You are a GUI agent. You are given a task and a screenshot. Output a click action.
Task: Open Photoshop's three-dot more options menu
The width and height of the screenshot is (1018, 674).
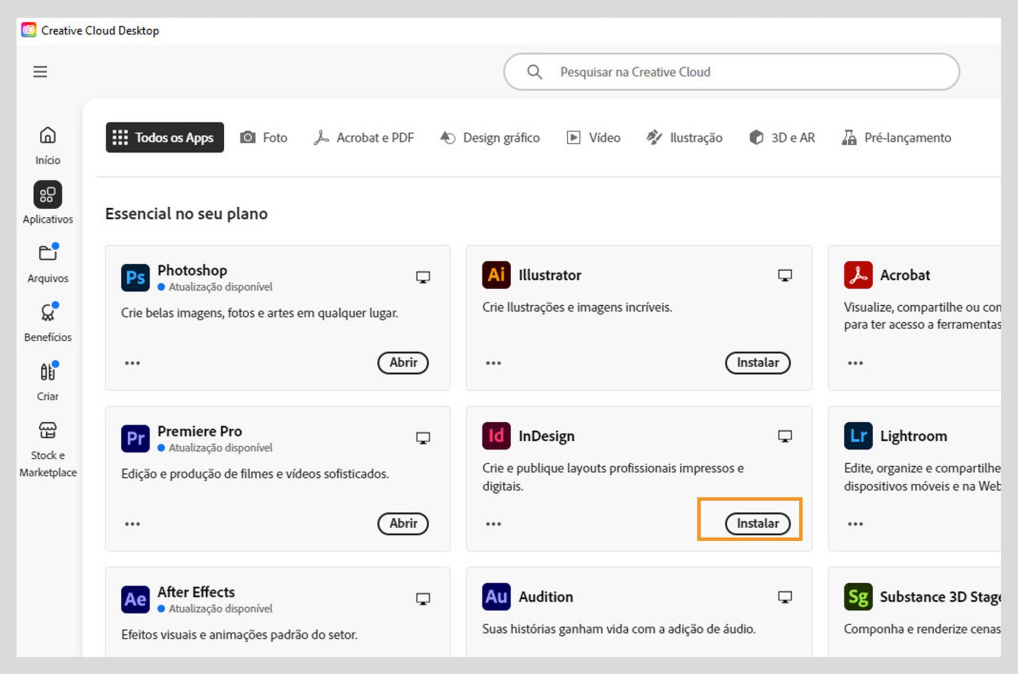coord(133,363)
